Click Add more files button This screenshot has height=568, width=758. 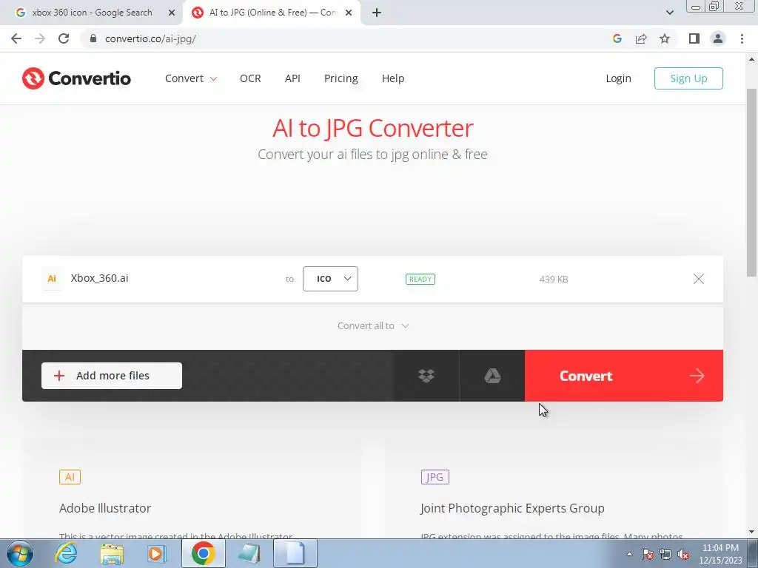(x=112, y=376)
